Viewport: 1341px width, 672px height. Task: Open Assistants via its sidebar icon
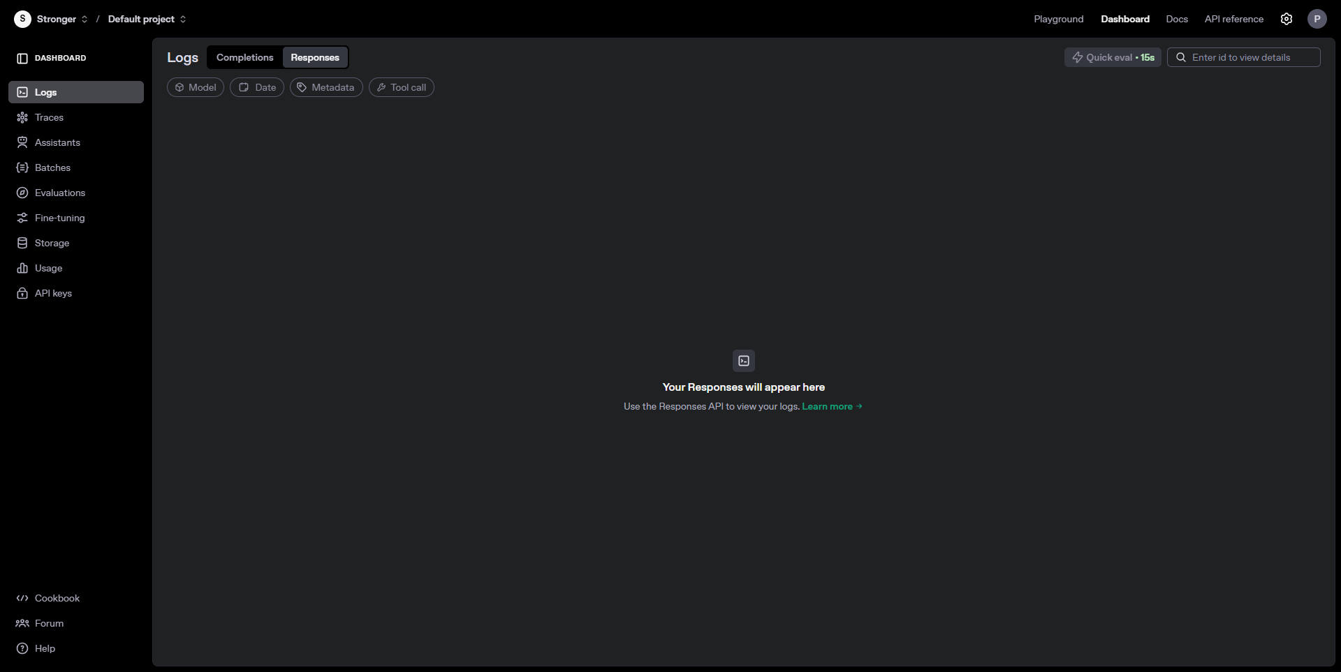pos(22,142)
